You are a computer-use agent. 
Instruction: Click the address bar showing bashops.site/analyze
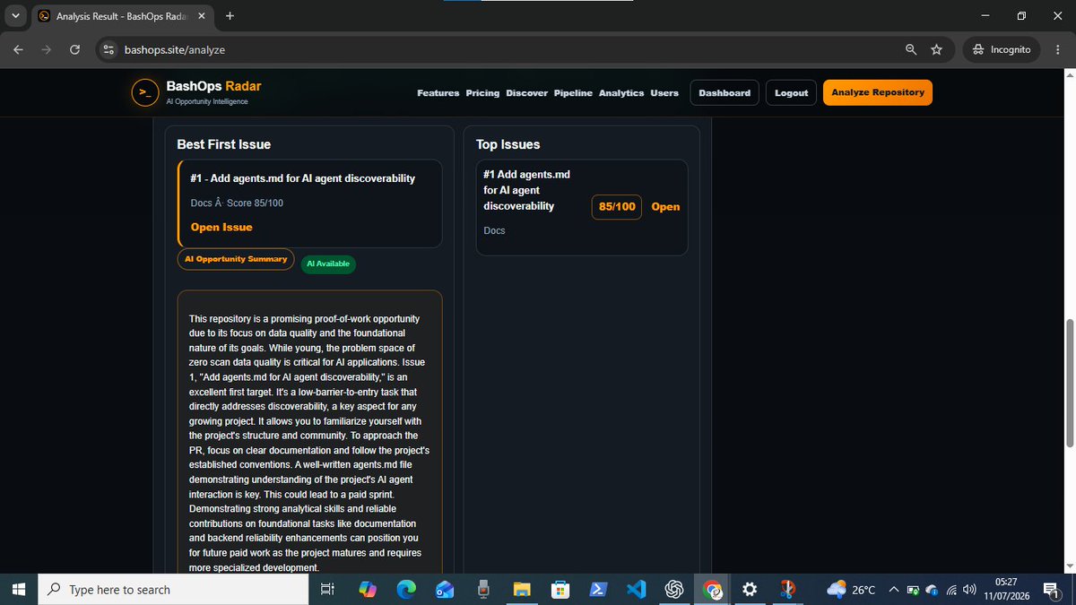click(502, 50)
